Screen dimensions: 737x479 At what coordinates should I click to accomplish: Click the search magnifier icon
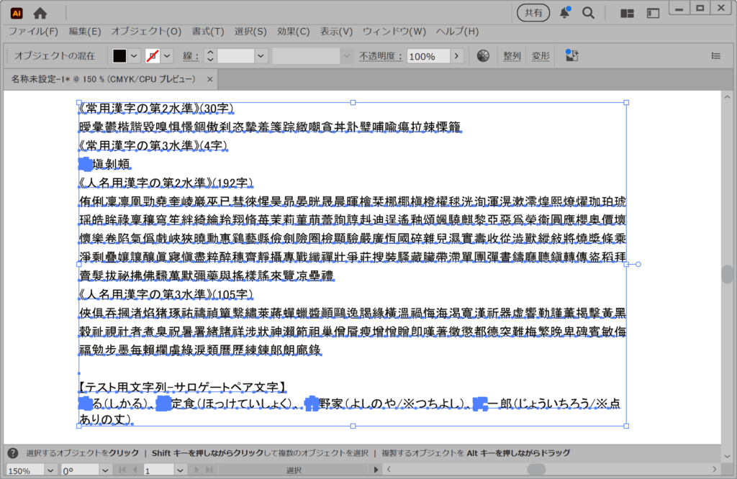click(588, 13)
